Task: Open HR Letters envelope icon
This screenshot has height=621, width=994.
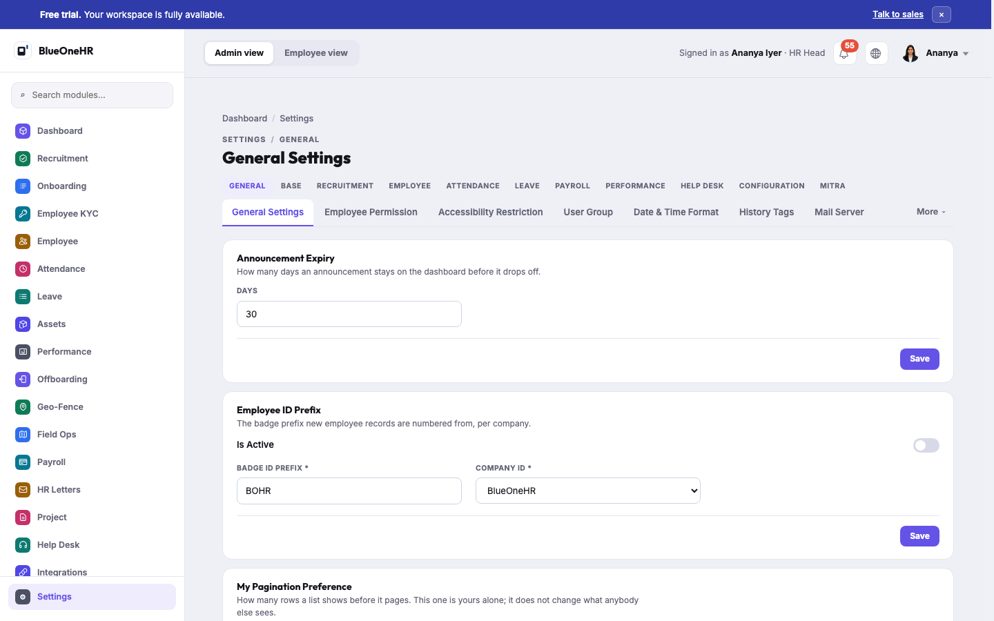Action: (x=23, y=490)
